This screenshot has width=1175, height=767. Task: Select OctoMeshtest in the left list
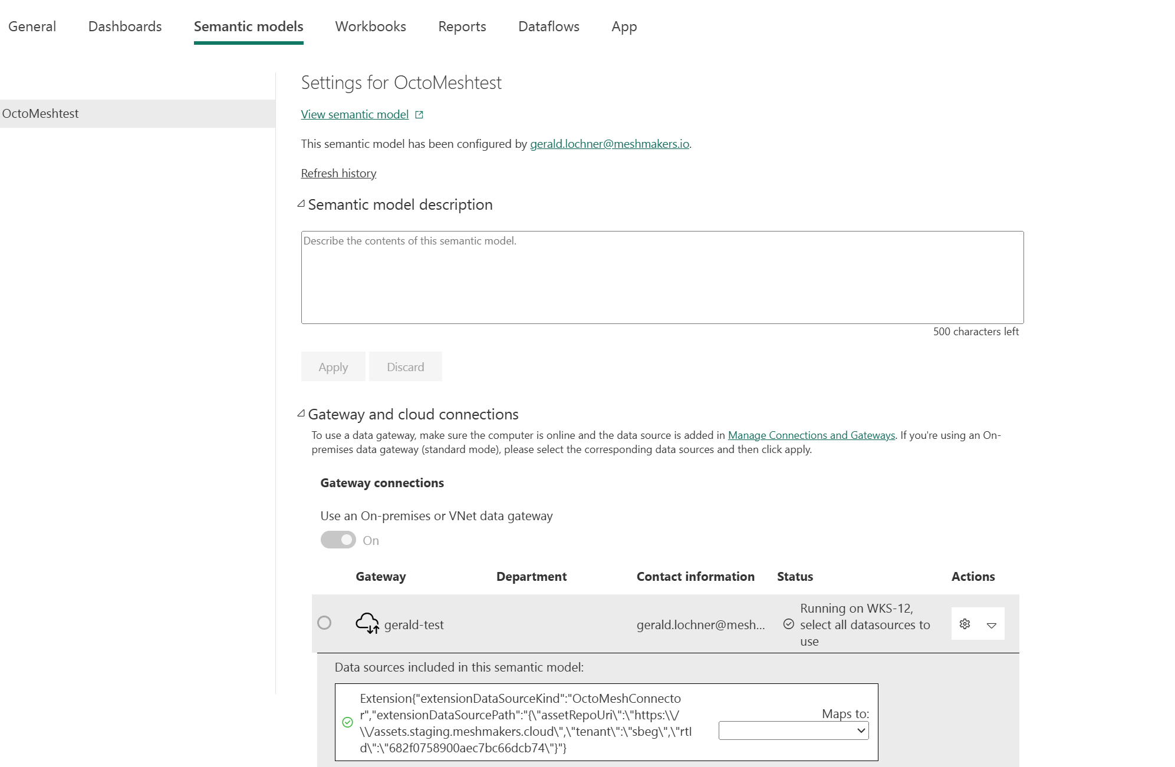pyautogui.click(x=137, y=114)
